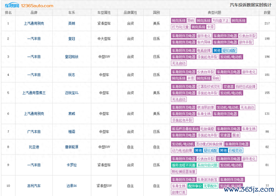Viewport: 277px width, 196px height.
Task: Select the 颗粒捕捉器堵塞 problem tag
Action: [x=184, y=172]
